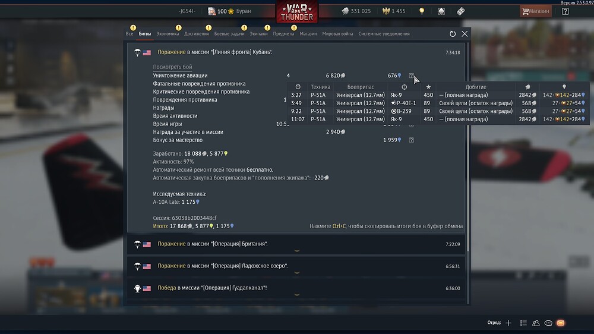Click the message list vertical scrollbar

coord(468,147)
